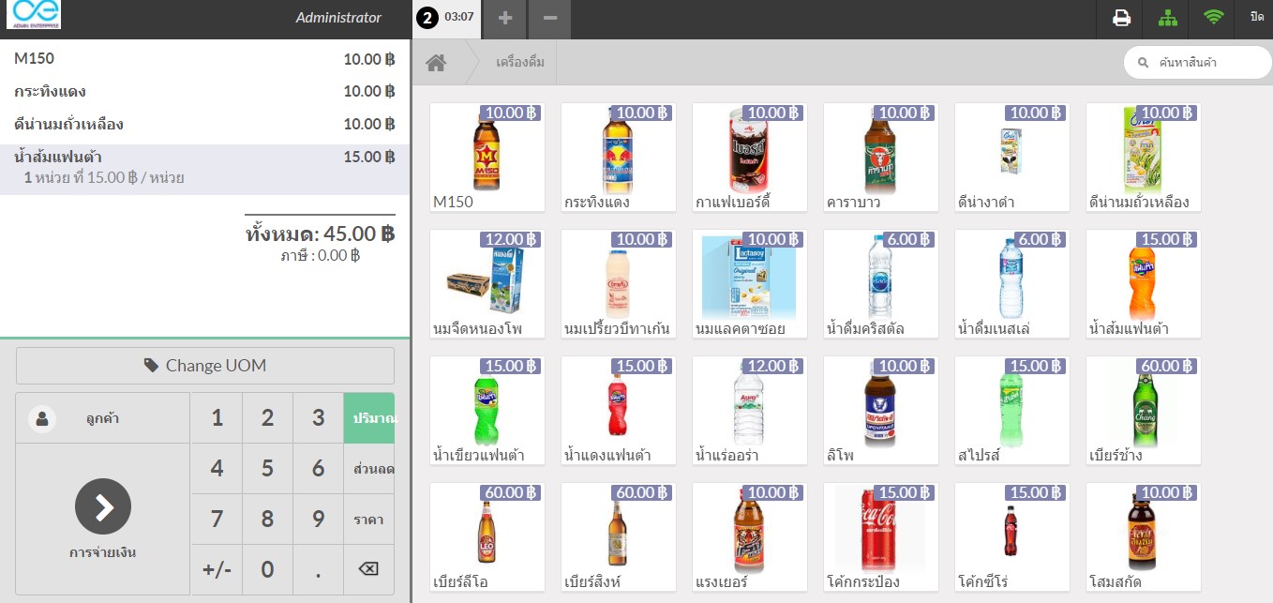1273x603 pixels.
Task: Select the น้ำส้มแฟนต้า order line
Action: click(x=204, y=166)
